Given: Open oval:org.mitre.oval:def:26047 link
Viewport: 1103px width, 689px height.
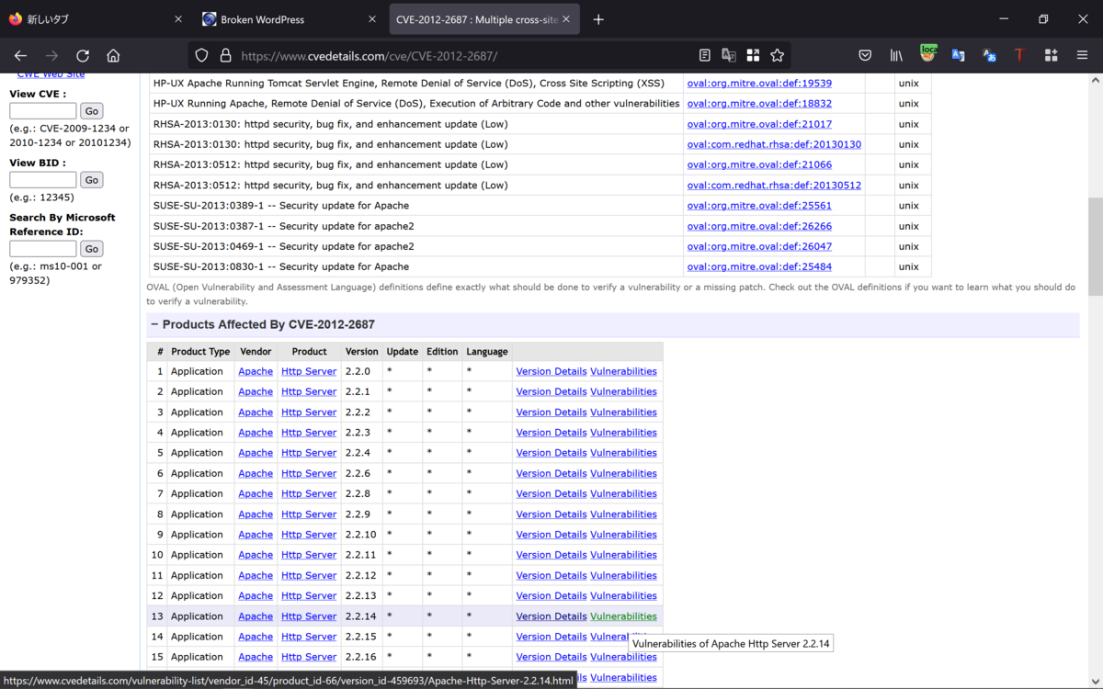Looking at the screenshot, I should point(759,246).
